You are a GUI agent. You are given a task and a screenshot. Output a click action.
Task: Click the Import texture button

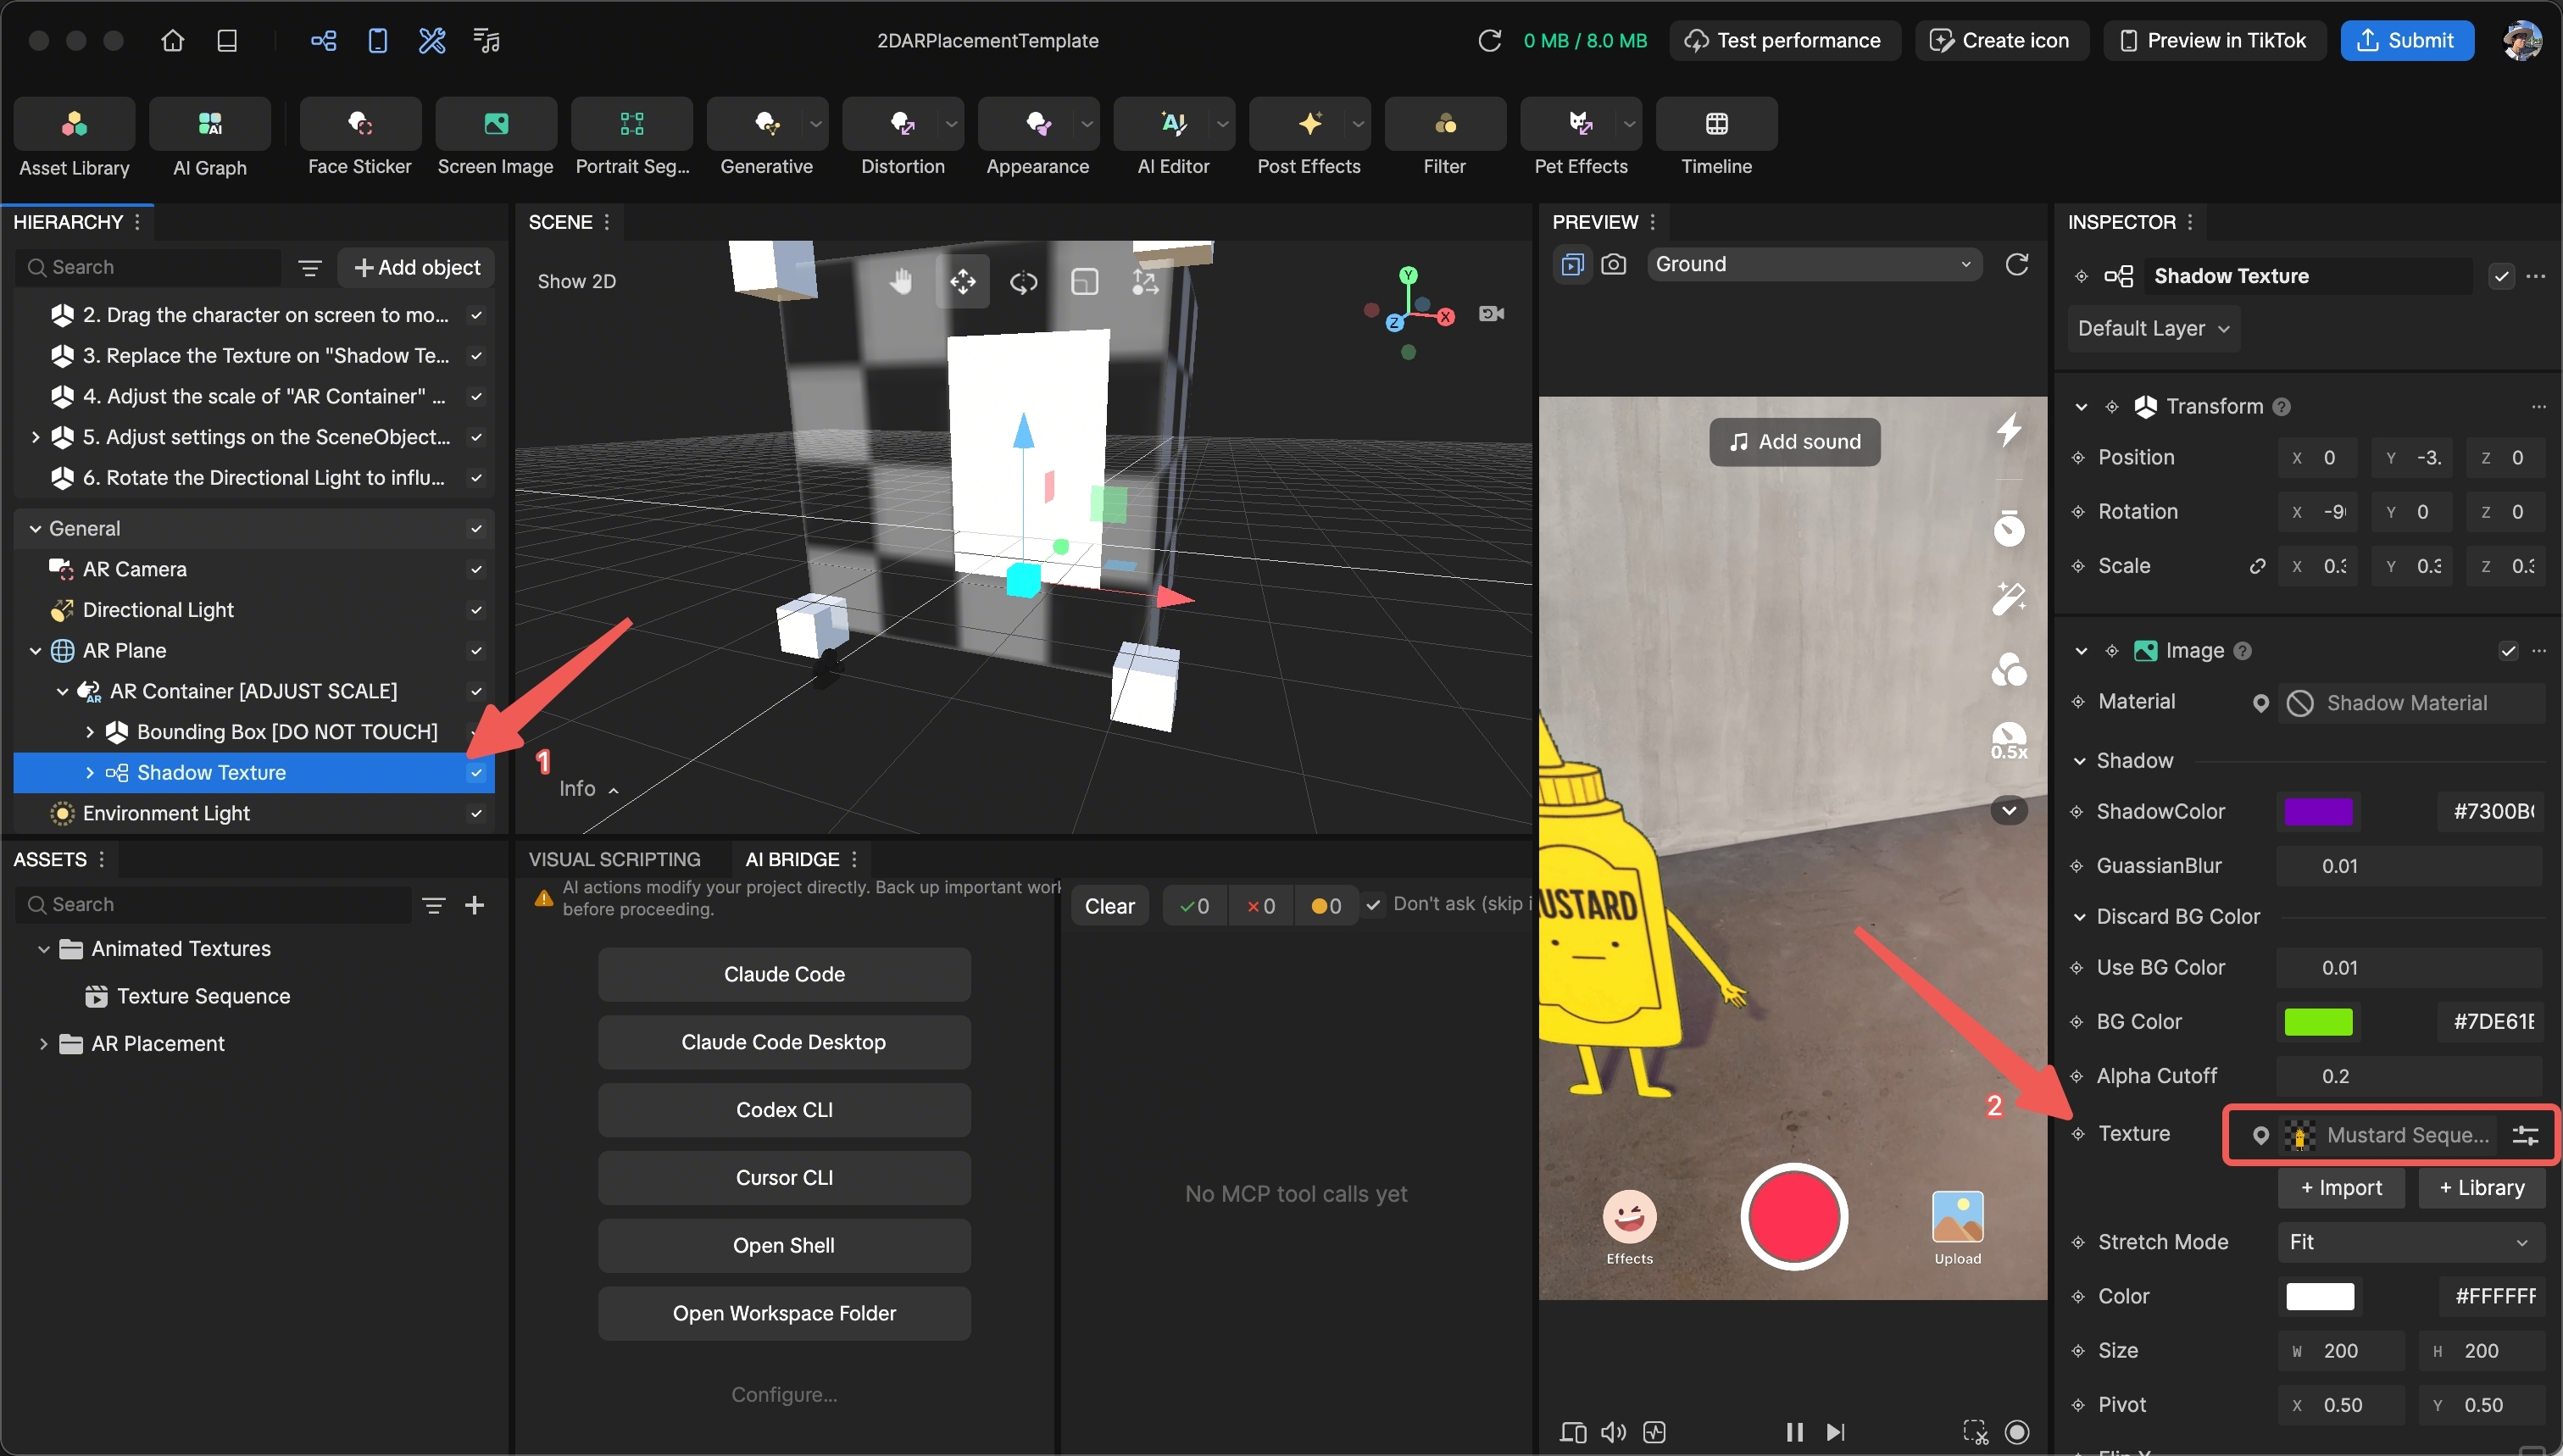coord(2340,1187)
